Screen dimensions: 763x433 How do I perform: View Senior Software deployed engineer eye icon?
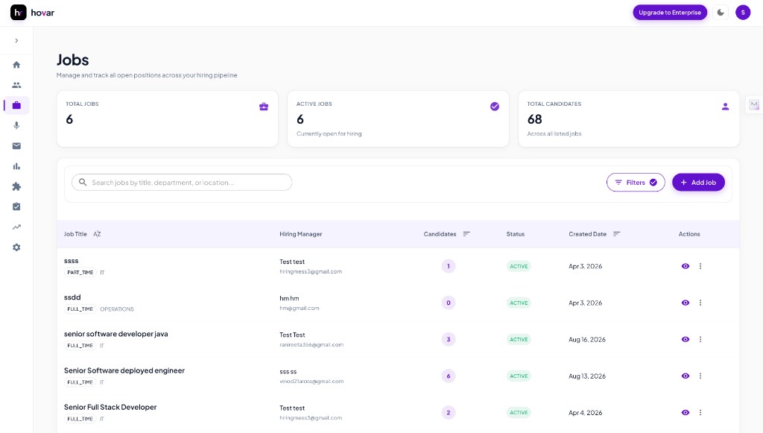click(686, 376)
